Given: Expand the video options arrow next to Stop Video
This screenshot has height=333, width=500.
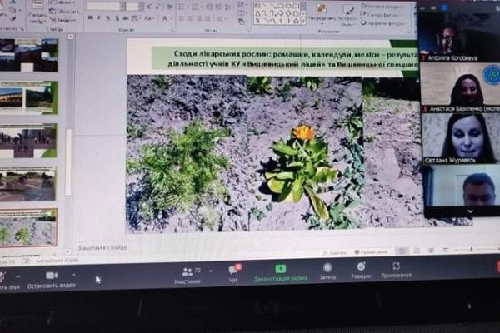Looking at the screenshot, I should point(74,274).
